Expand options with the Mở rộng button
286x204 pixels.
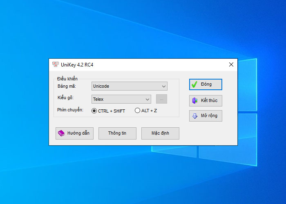click(206, 116)
